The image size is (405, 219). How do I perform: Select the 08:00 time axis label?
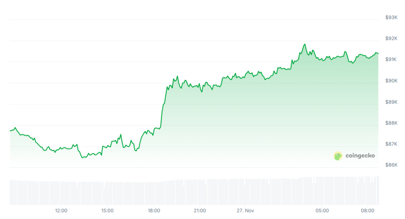pyautogui.click(x=368, y=211)
